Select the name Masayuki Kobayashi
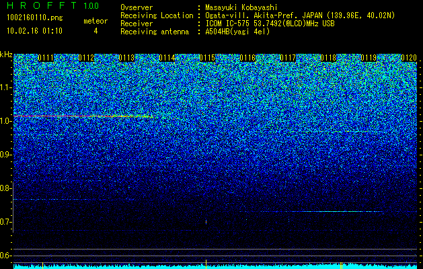Image resolution: width=423 pixels, height=269 pixels. click(x=241, y=7)
